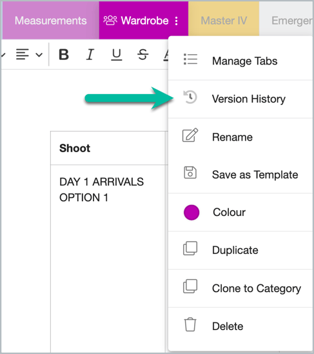Click the Delete trash can icon

(x=190, y=324)
